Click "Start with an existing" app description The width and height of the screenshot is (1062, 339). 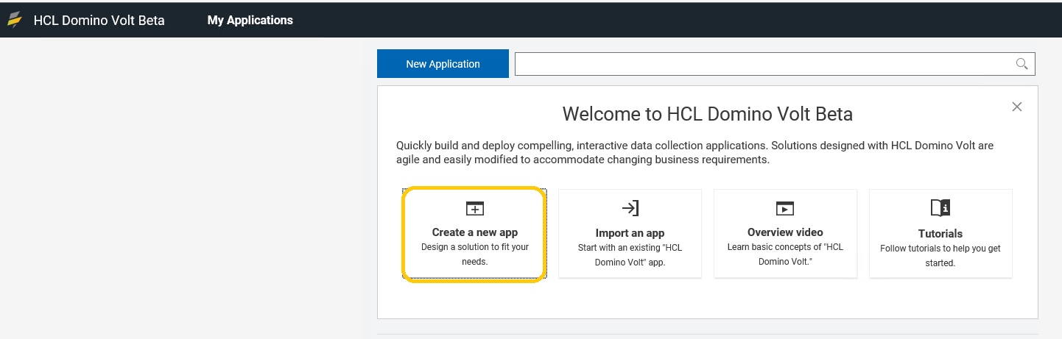click(x=630, y=255)
